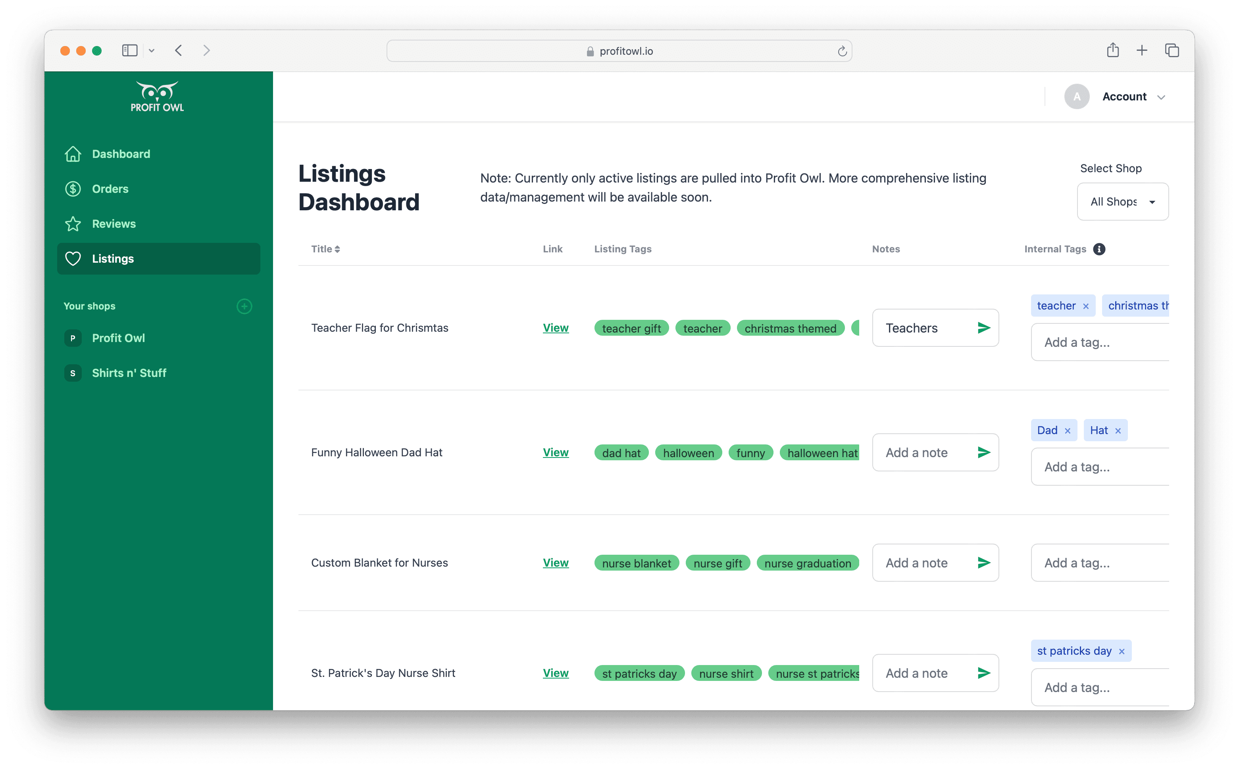Viewport: 1239px width, 769px height.
Task: Click the Profit Owl logo
Action: coord(157,97)
